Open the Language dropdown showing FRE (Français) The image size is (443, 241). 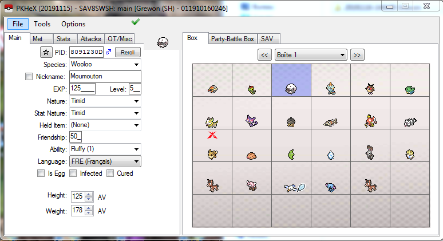tap(105, 161)
